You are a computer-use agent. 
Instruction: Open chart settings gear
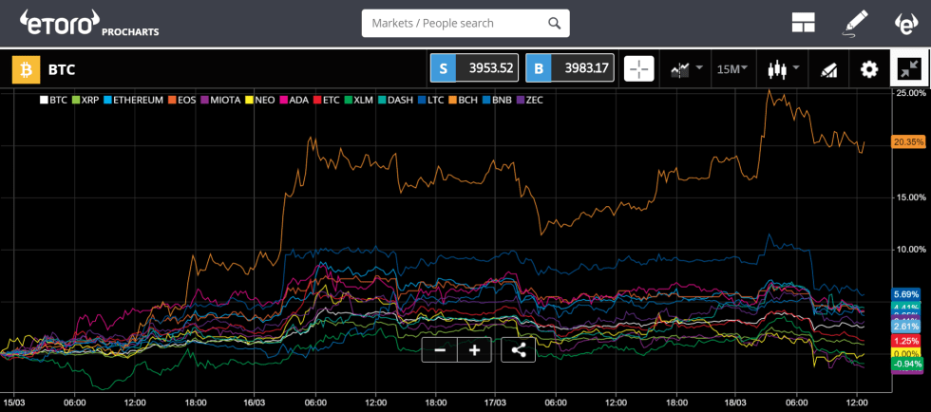[x=868, y=69]
